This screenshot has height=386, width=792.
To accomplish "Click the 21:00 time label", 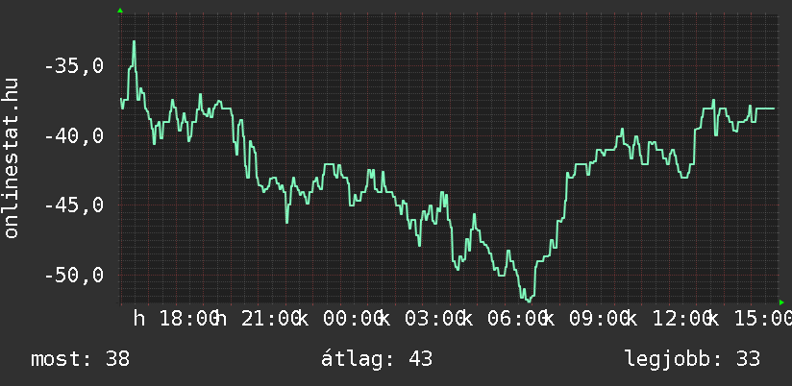I will [270, 319].
